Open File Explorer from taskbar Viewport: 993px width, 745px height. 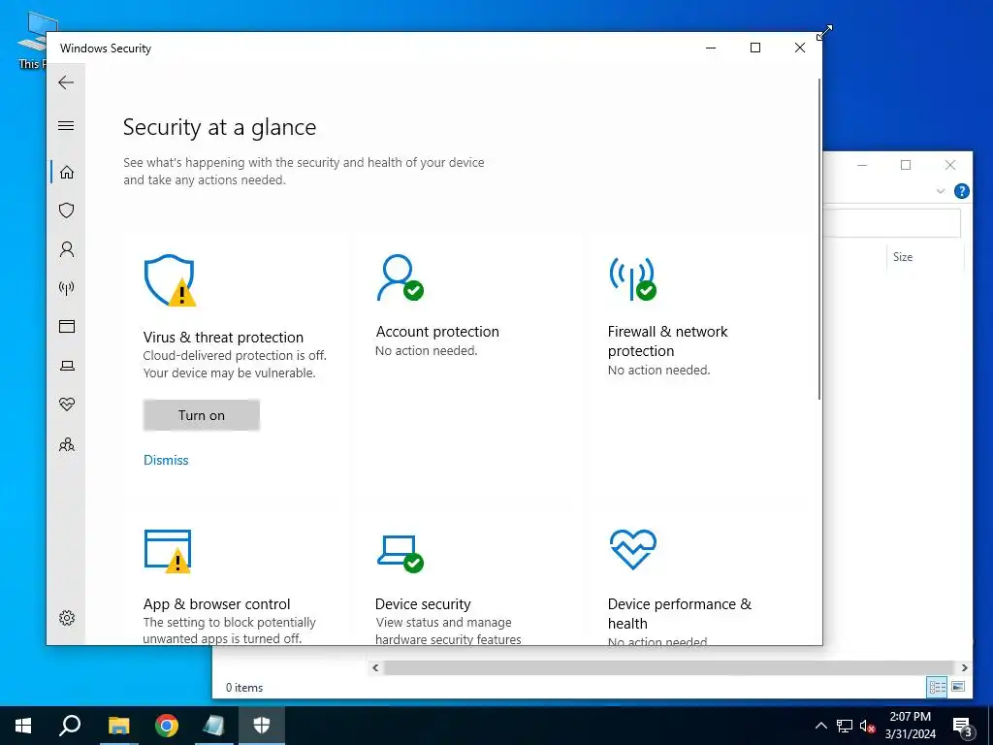click(118, 726)
